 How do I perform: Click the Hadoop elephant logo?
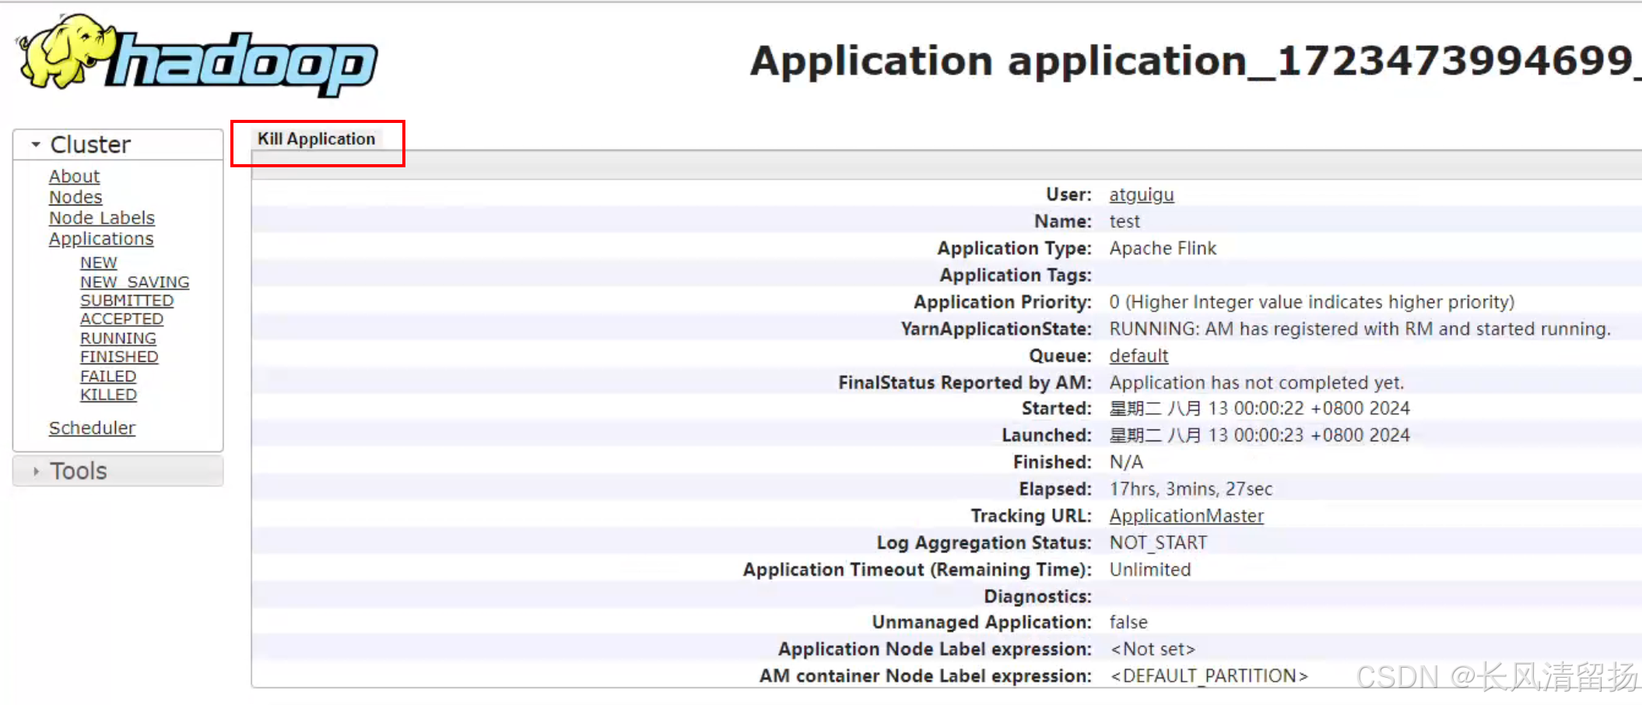coord(196,54)
